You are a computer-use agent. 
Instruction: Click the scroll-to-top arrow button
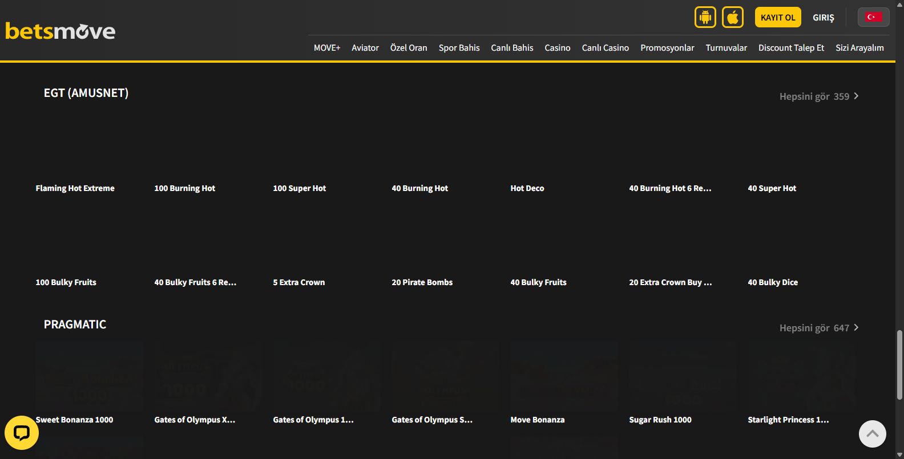tap(872, 434)
